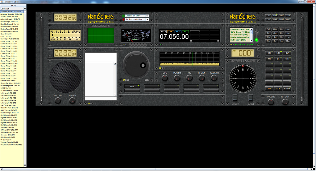Viewport: 316px width, 171px height.
Task: Click the SAVE button
Action: pyautogui.click(x=13, y=6)
